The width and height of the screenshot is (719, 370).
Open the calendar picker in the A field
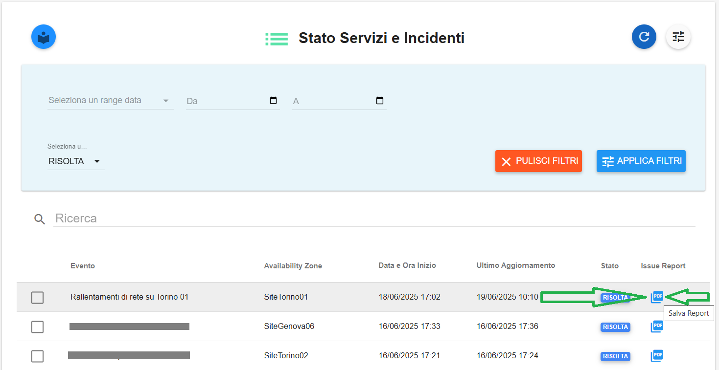[380, 101]
